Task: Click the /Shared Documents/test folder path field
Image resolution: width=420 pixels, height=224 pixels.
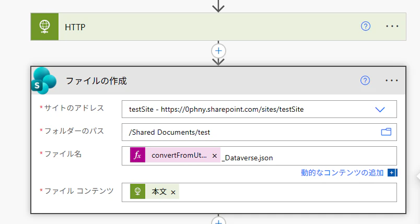Action: point(259,132)
